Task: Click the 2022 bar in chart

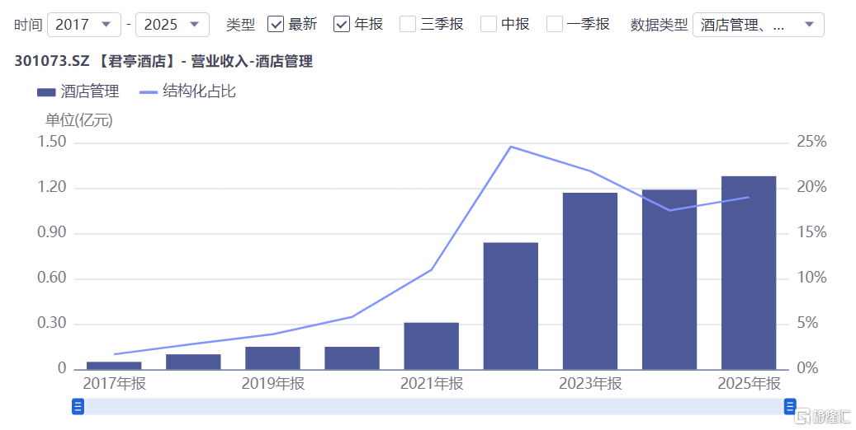Action: pos(510,306)
